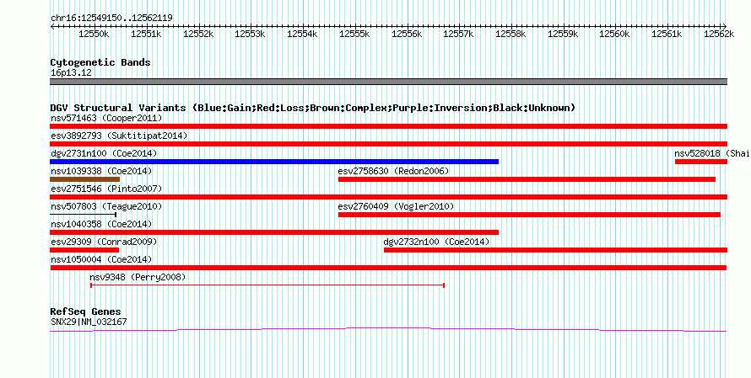Click the nsv1040358 (Coe2014) red bar
Screen dimensions: 751x378
point(274,232)
